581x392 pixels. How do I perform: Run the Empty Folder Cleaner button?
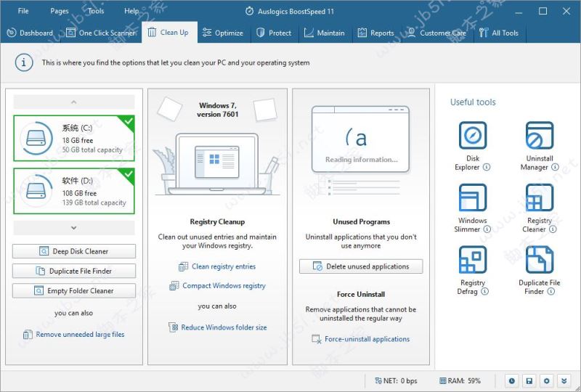tap(74, 291)
